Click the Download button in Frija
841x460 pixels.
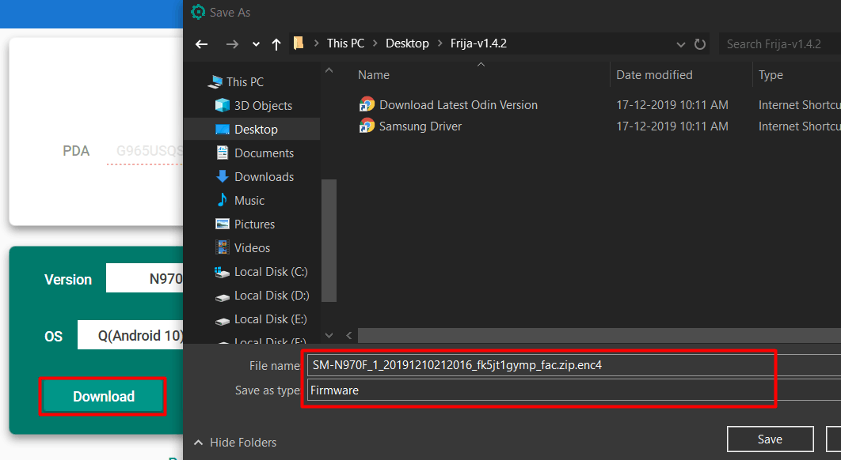(102, 396)
